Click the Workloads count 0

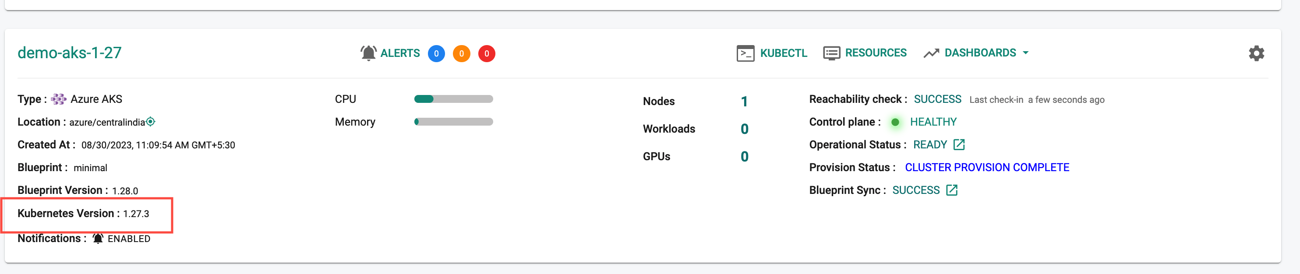click(744, 129)
